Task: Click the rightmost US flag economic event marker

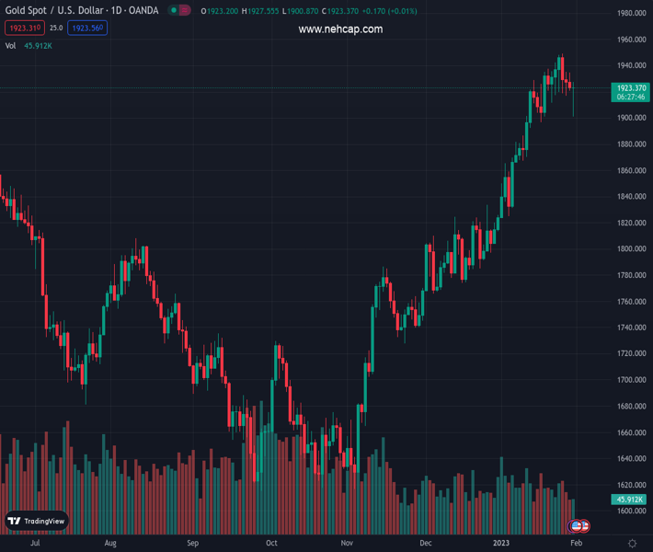Action: (x=583, y=526)
